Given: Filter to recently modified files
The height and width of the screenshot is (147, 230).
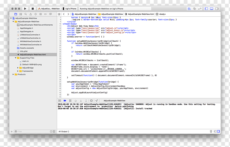Looking at the screenshot, I should [x=51, y=132].
